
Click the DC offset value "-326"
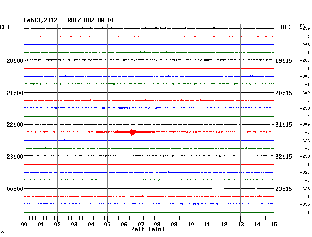305,141
